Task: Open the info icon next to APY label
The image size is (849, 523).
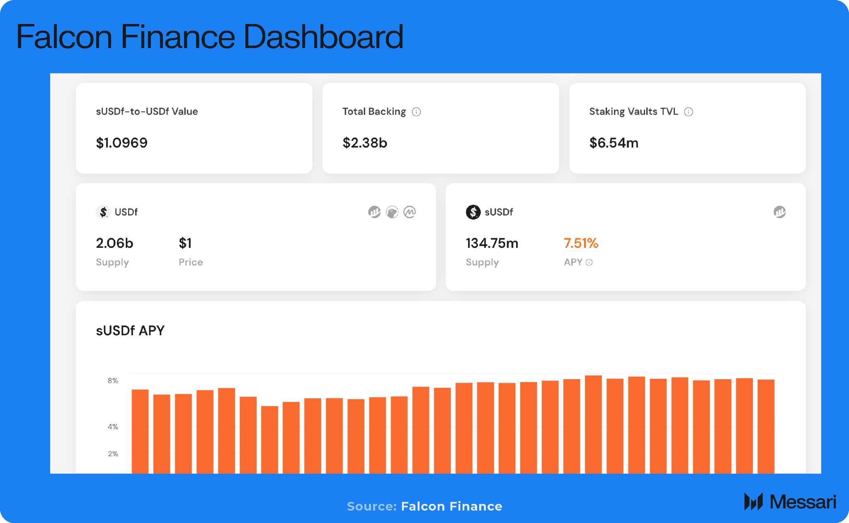Action: [589, 262]
